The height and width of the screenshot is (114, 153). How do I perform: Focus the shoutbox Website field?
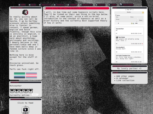pyautogui.click(x=137, y=17)
